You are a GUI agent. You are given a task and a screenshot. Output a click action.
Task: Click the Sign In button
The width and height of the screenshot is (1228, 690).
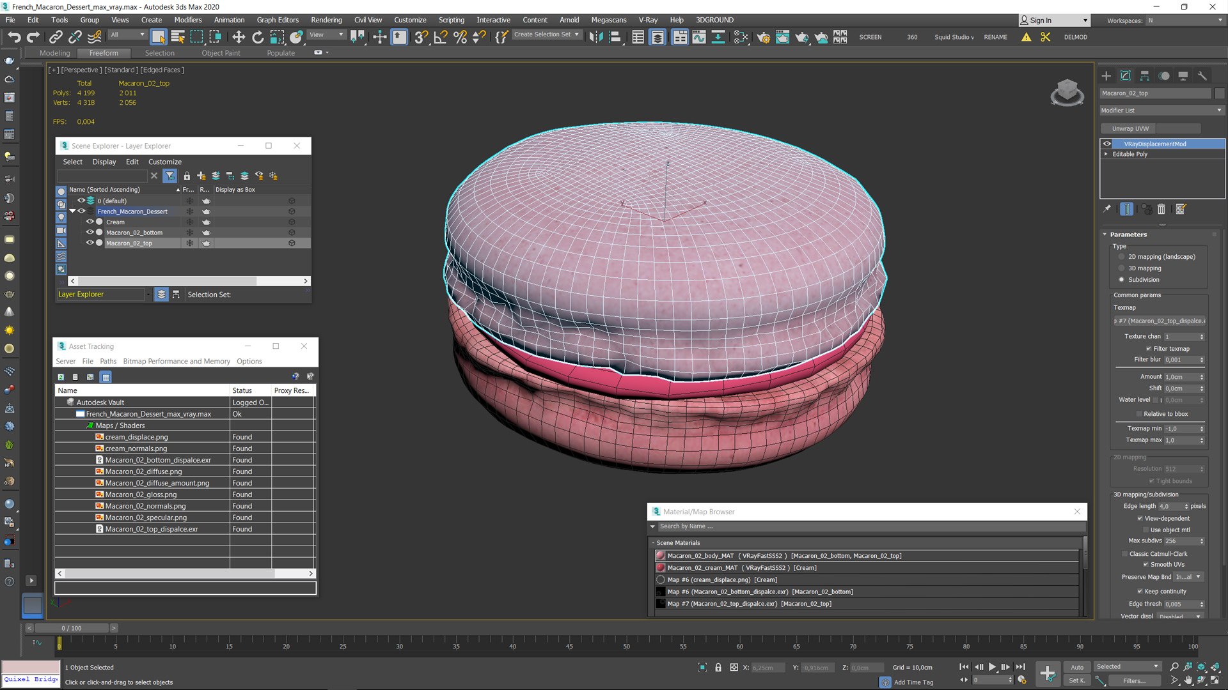click(1053, 20)
